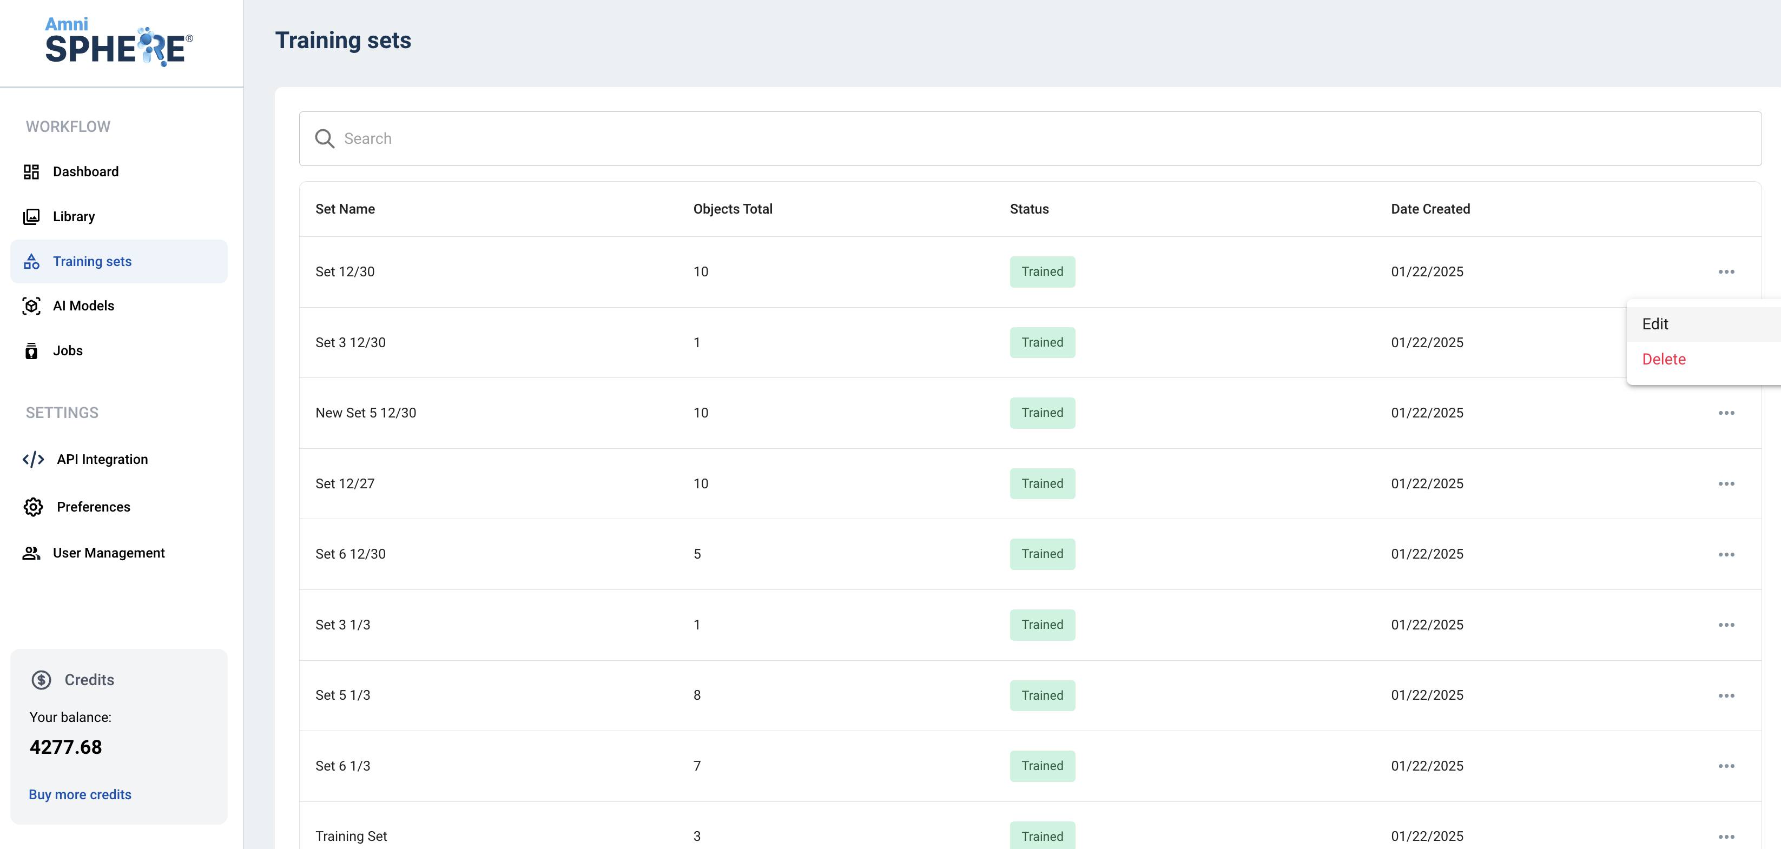Click the search magnifier icon

click(324, 139)
